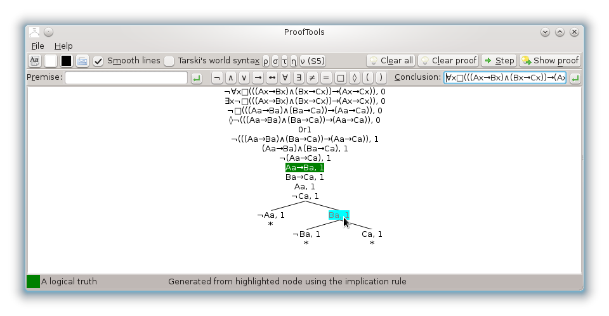Click the font selection Aa icon
Screen dimensions: 609x316
(x=34, y=61)
